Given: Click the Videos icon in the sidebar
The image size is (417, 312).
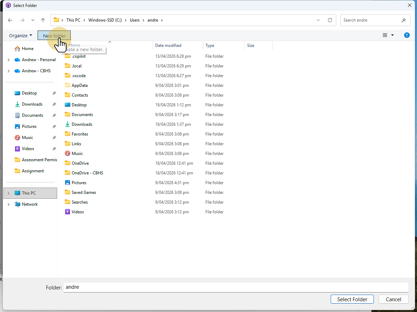Looking at the screenshot, I should (x=17, y=148).
